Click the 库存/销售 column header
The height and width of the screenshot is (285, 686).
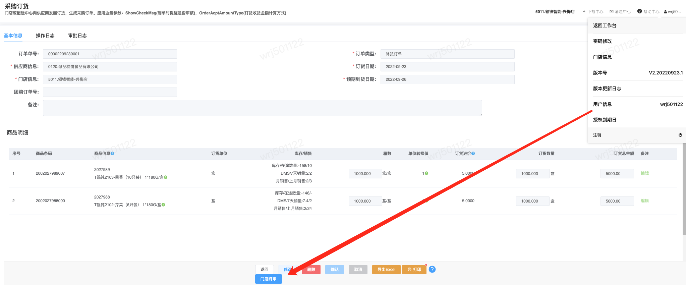click(303, 154)
